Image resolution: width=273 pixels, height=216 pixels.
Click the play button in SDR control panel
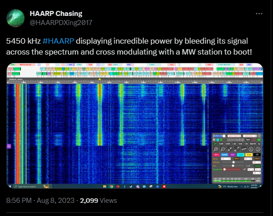259,136
